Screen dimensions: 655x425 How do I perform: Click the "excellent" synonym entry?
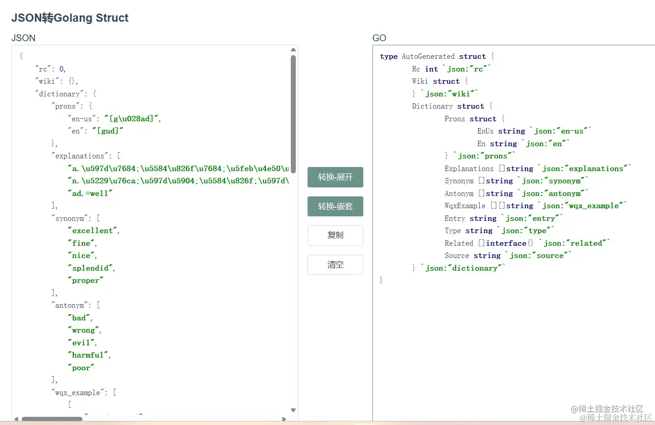94,231
